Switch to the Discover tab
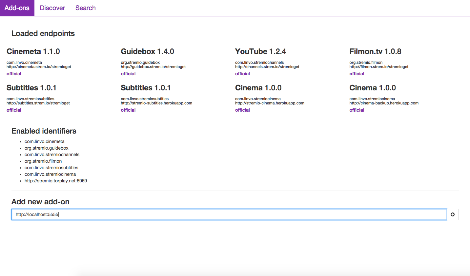The height and width of the screenshot is (276, 470). click(x=52, y=8)
